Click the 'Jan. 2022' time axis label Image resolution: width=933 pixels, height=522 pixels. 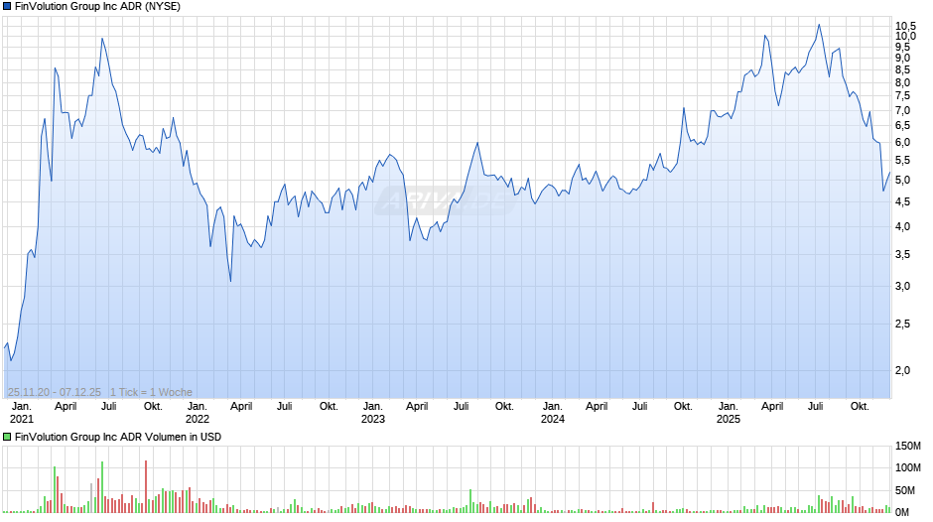pyautogui.click(x=197, y=413)
